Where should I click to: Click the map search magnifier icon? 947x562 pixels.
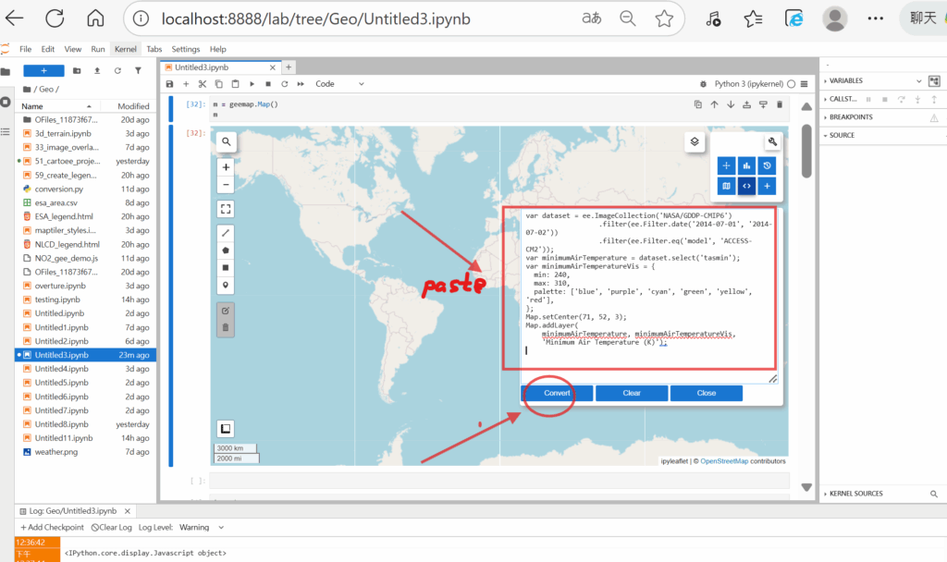click(x=226, y=141)
